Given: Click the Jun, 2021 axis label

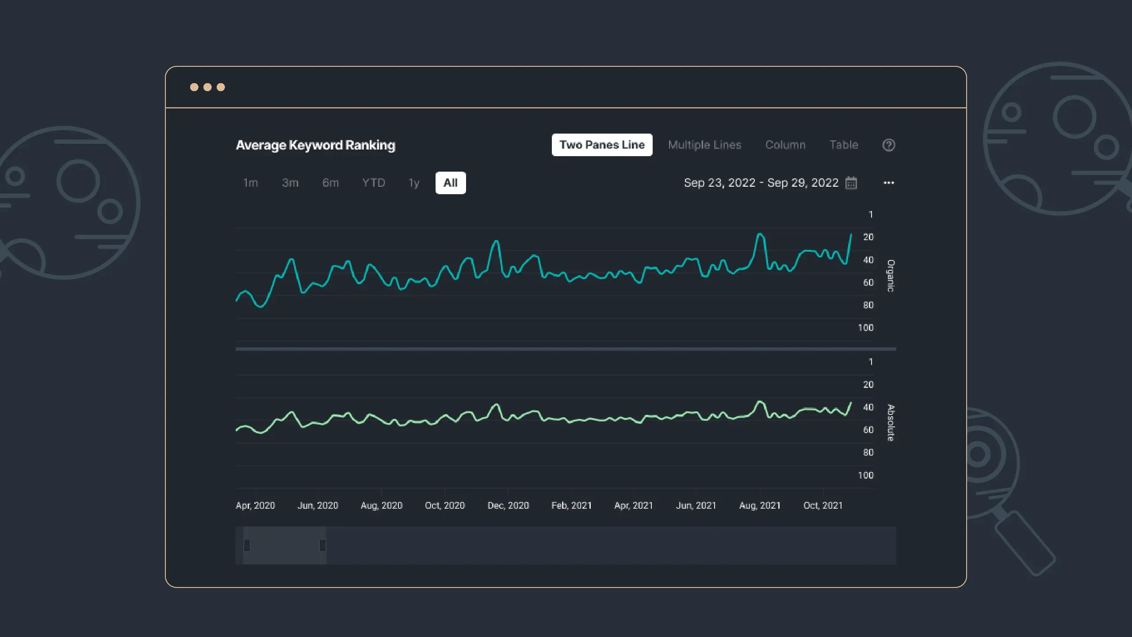Looking at the screenshot, I should pyautogui.click(x=696, y=505).
